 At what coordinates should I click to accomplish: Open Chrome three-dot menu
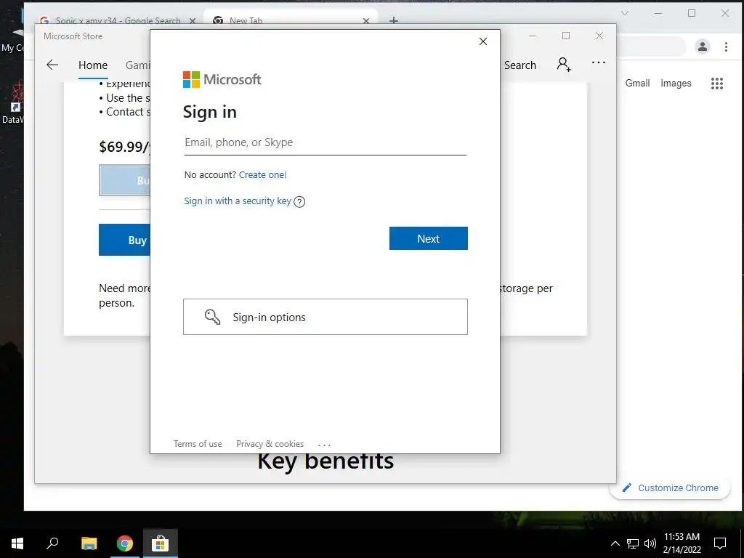click(726, 46)
